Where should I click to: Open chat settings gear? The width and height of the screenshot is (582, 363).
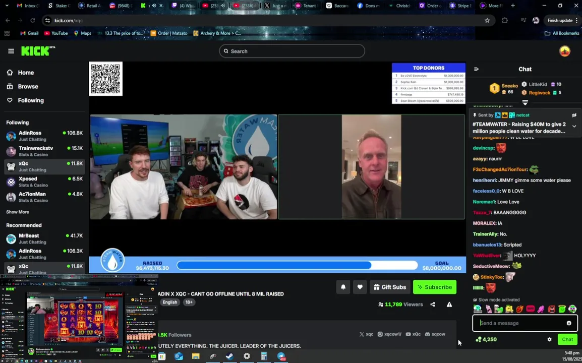pos(549,339)
